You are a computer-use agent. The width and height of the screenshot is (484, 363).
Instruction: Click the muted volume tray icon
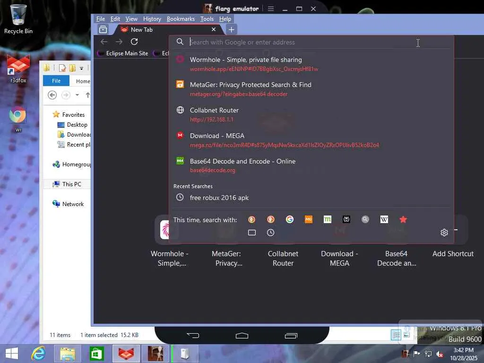(x=440, y=354)
